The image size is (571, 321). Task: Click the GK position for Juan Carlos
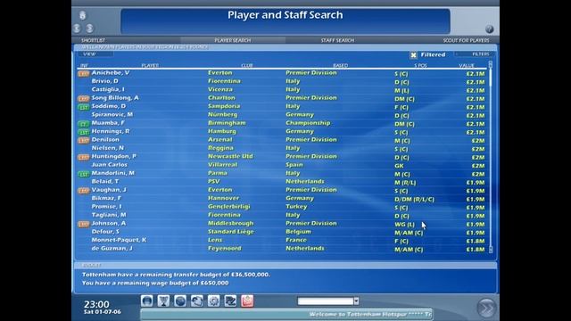click(x=399, y=166)
